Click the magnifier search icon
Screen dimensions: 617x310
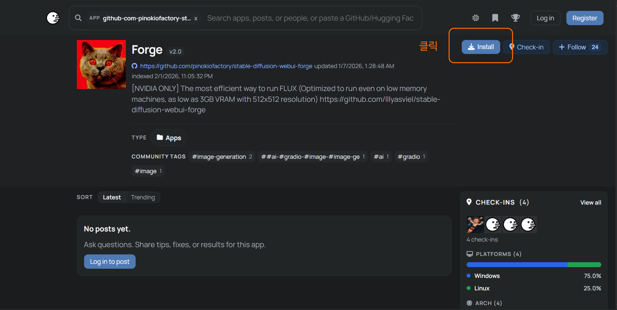(78, 18)
